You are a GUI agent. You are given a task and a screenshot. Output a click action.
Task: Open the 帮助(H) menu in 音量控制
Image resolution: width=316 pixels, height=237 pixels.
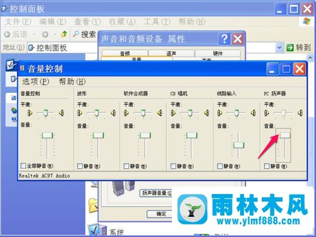click(x=72, y=82)
